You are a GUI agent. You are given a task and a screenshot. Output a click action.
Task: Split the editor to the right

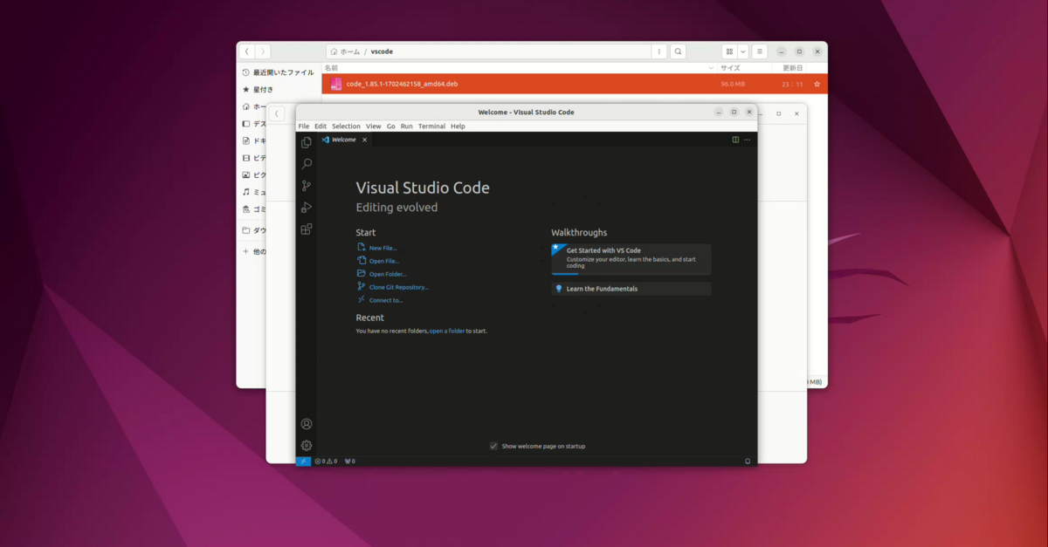pyautogui.click(x=735, y=140)
